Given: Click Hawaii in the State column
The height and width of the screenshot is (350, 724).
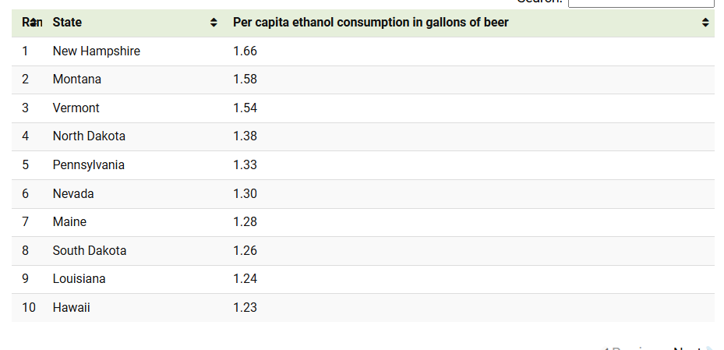Looking at the screenshot, I should tap(72, 308).
